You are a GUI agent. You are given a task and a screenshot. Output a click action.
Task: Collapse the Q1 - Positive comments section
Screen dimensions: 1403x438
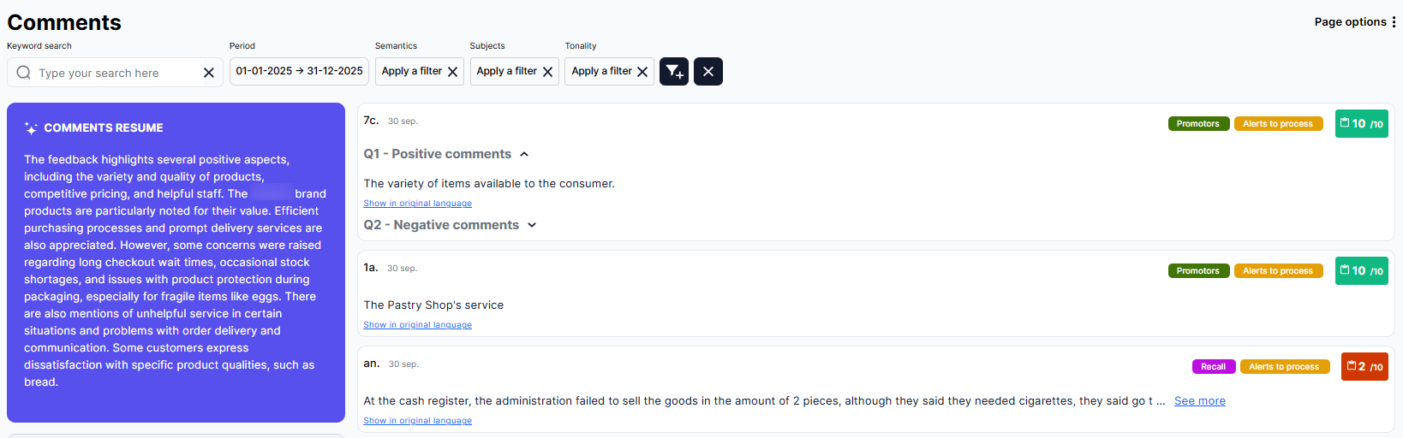coord(524,154)
